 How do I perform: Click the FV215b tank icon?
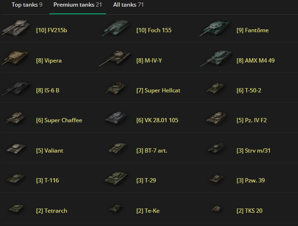coord(16,28)
